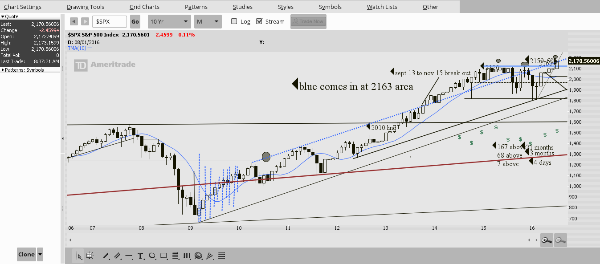Click the TMA(10) study label

[x=78, y=48]
